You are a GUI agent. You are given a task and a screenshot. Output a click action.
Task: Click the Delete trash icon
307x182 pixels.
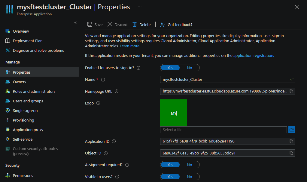pos(135,24)
